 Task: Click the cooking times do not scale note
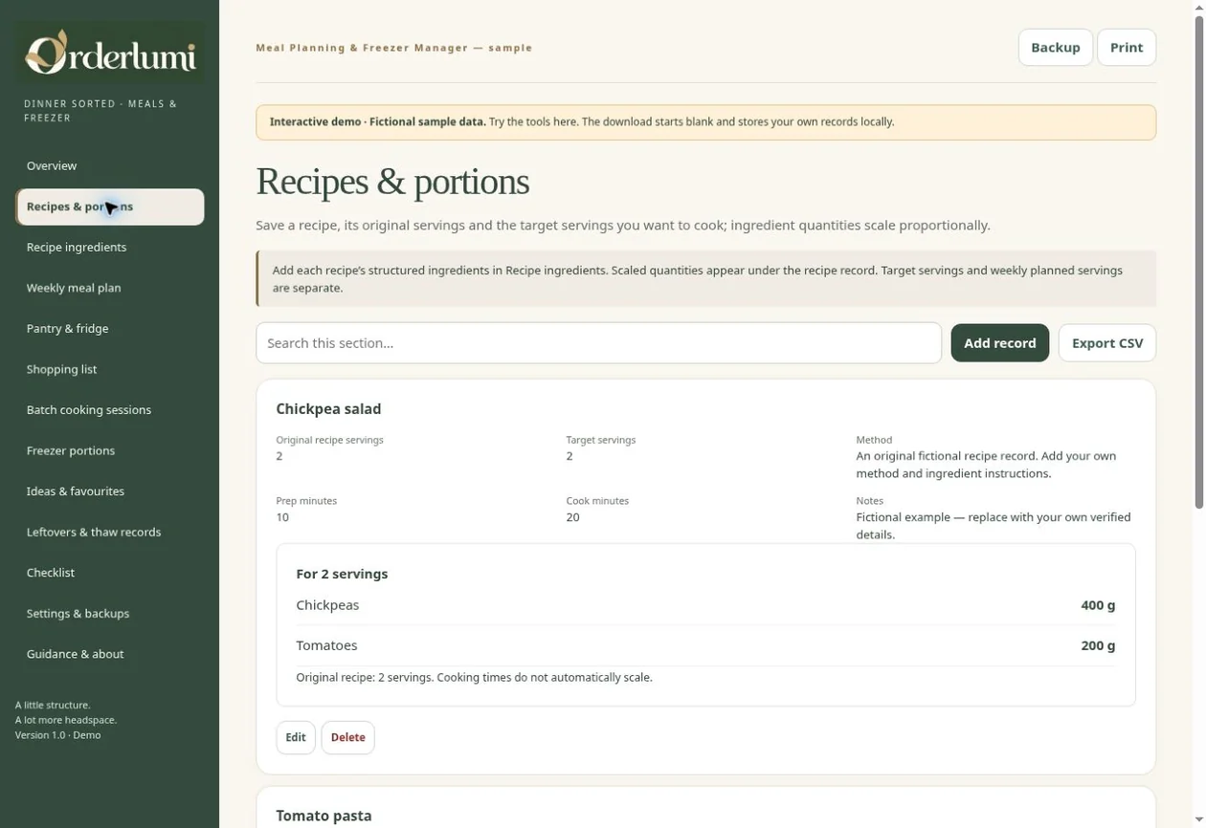pos(545,677)
